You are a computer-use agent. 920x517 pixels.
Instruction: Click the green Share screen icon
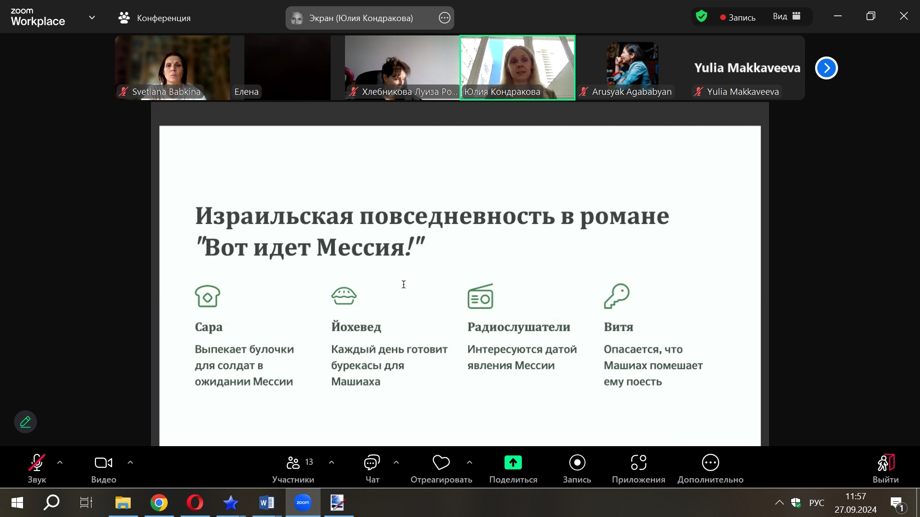(513, 463)
